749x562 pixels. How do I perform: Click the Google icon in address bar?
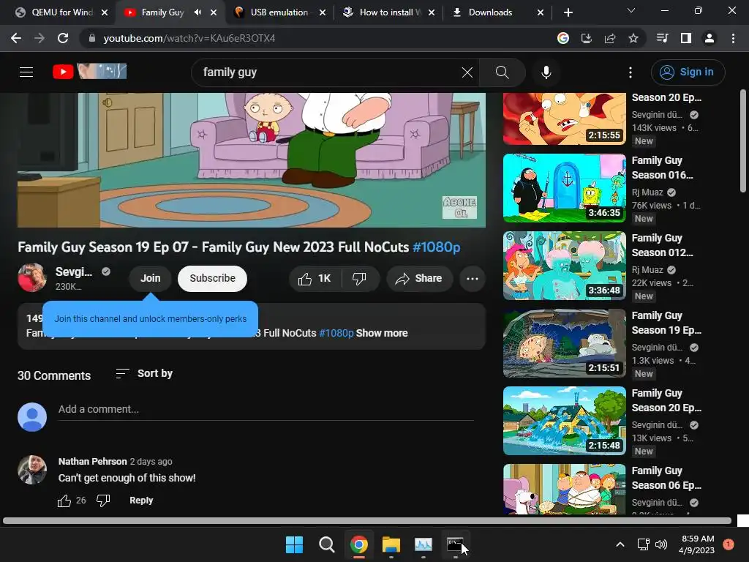(563, 38)
